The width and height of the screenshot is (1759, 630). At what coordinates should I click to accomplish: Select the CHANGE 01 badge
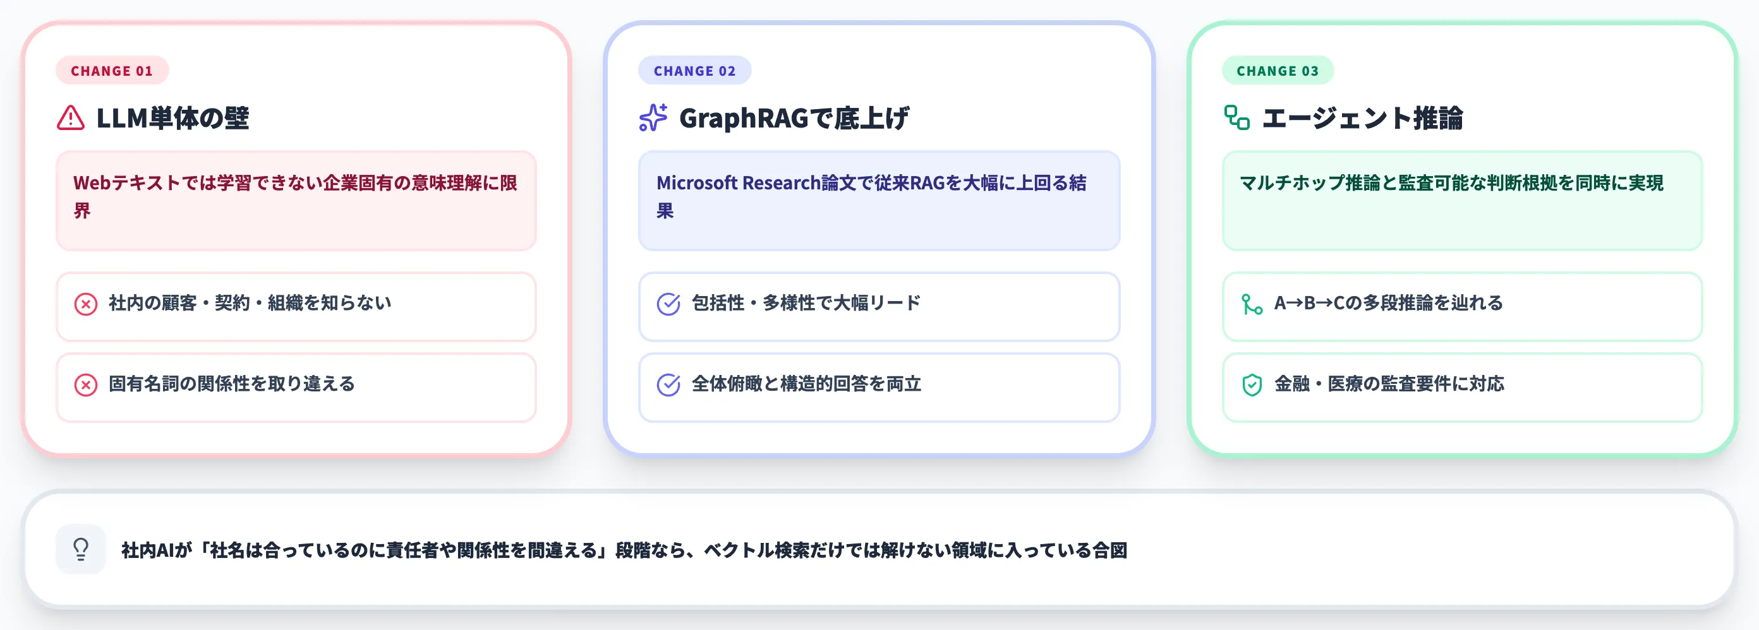pyautogui.click(x=112, y=70)
